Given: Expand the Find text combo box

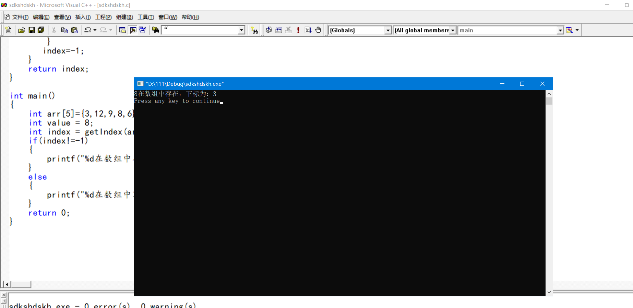Looking at the screenshot, I should (x=241, y=30).
